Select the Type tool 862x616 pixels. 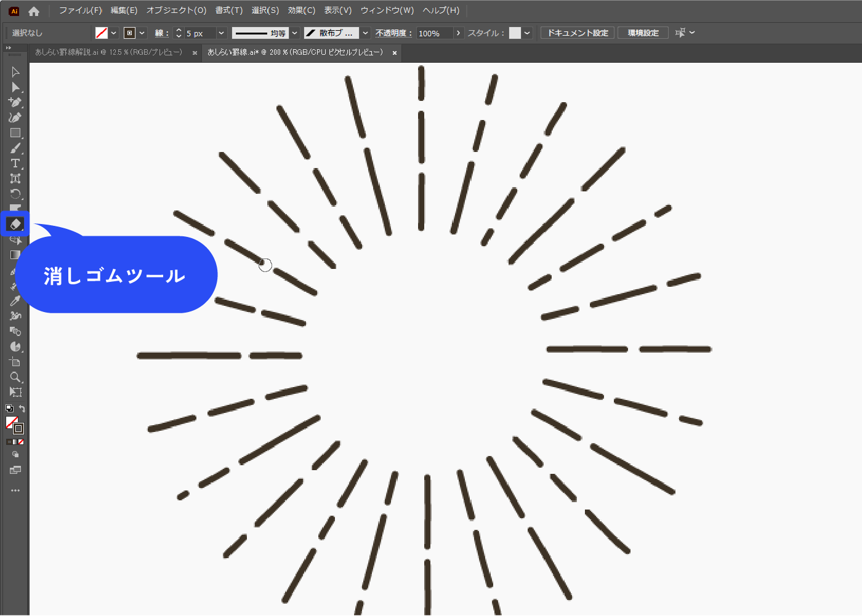click(15, 164)
